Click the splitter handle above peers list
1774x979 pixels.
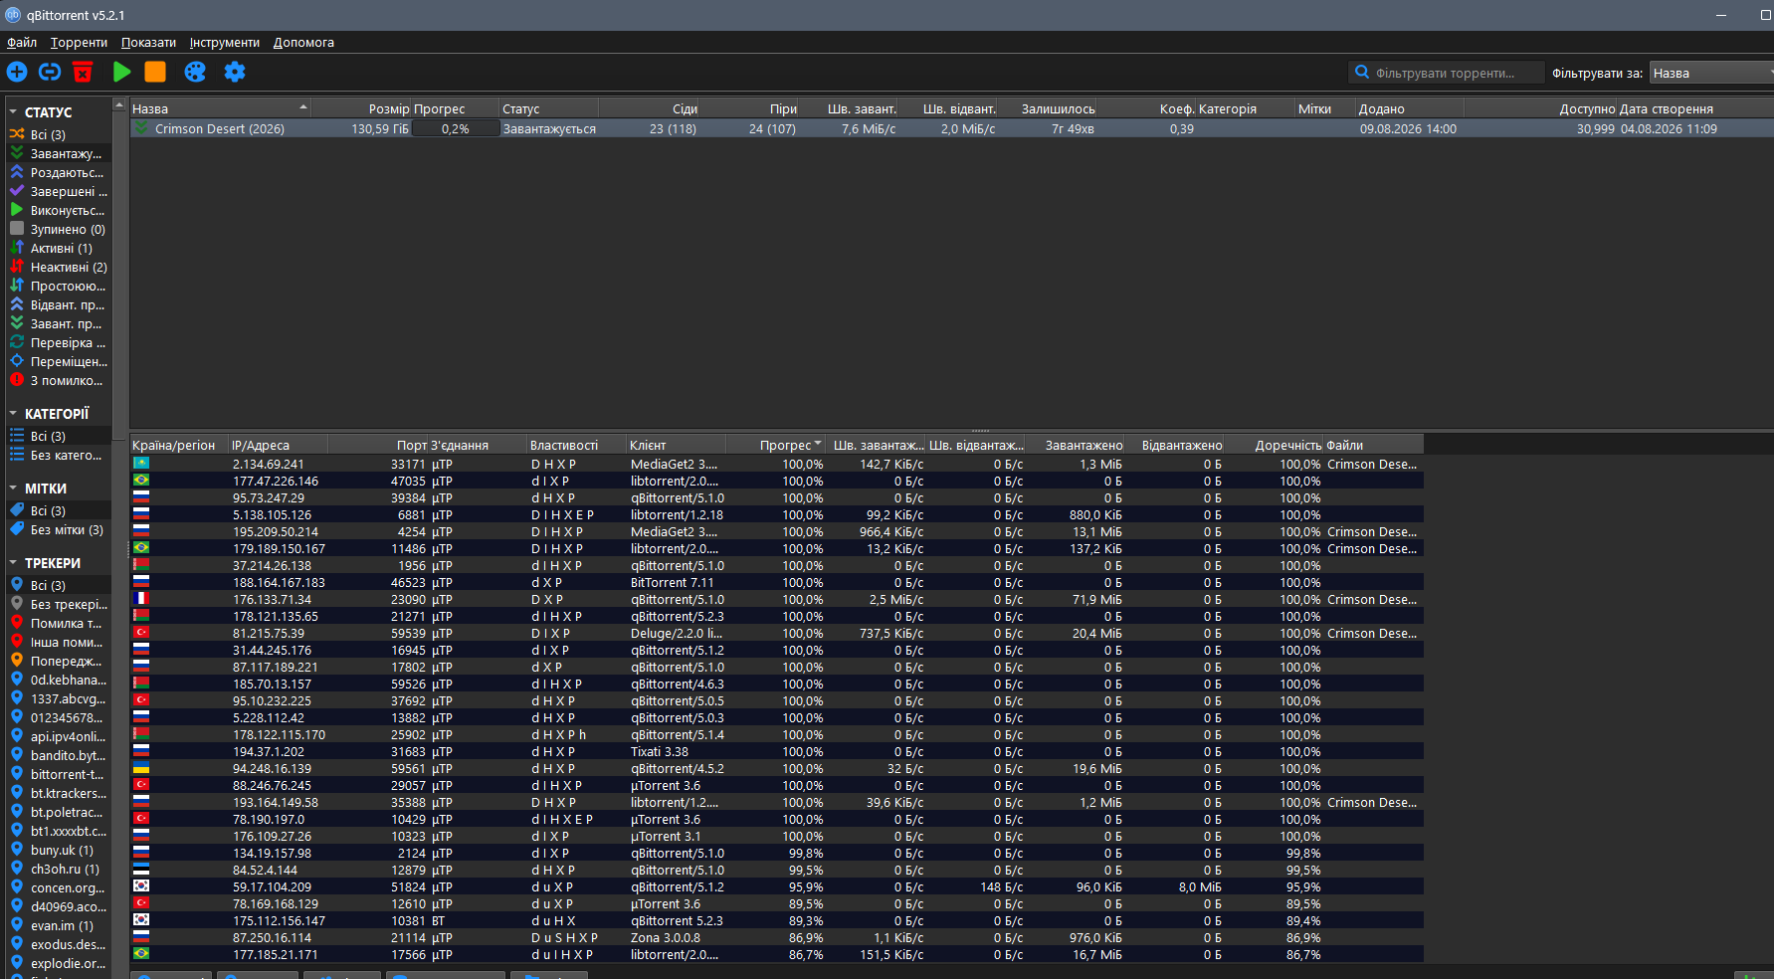click(x=980, y=431)
